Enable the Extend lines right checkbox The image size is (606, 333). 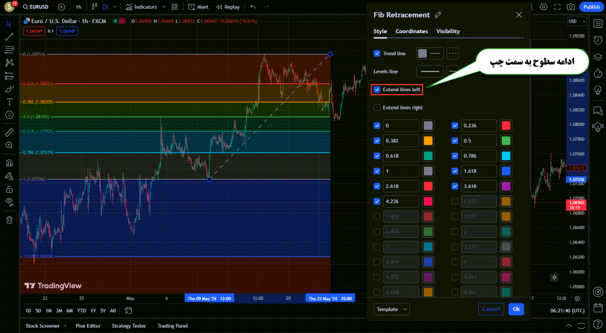pyautogui.click(x=377, y=108)
